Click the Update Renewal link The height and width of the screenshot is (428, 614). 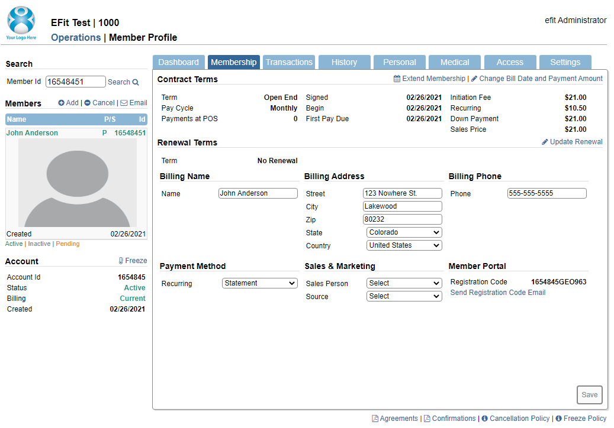(x=576, y=142)
